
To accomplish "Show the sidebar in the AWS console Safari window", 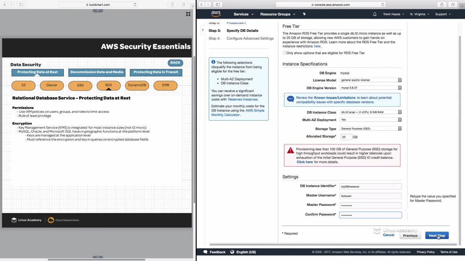I will point(218,5).
